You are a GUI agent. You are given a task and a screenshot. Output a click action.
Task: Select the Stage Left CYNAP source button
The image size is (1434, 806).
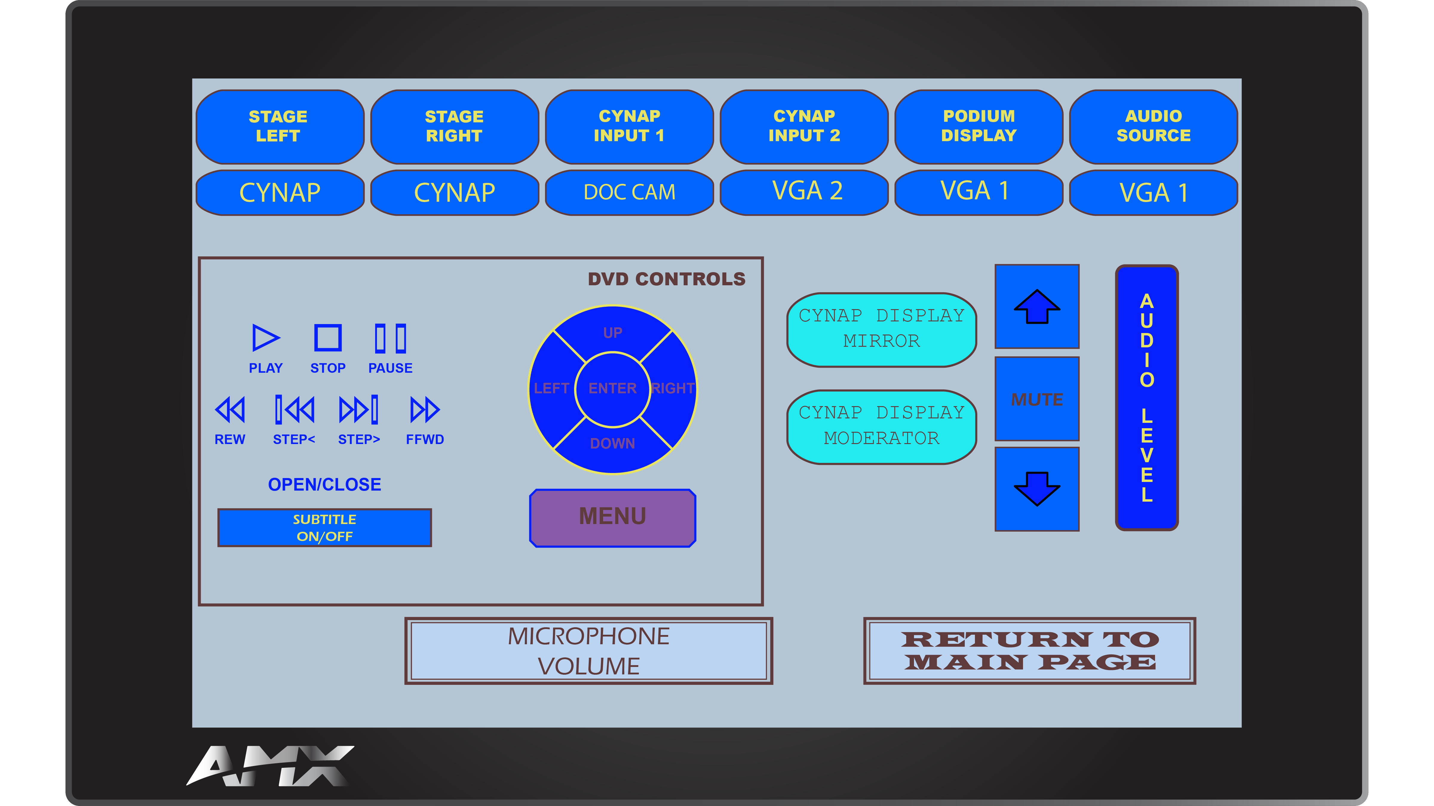[x=280, y=192]
